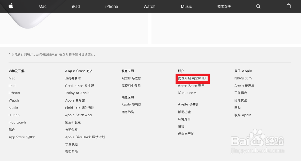This screenshot has width=301, height=161.
Task: Click 选购帮助 link
Action: 71,152
